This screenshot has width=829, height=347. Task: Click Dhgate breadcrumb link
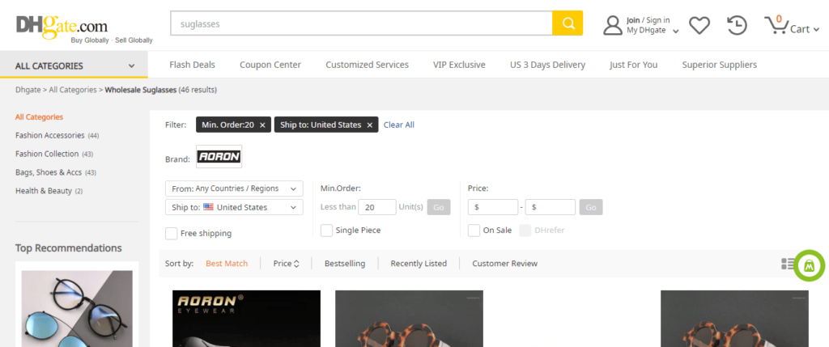[x=28, y=90]
